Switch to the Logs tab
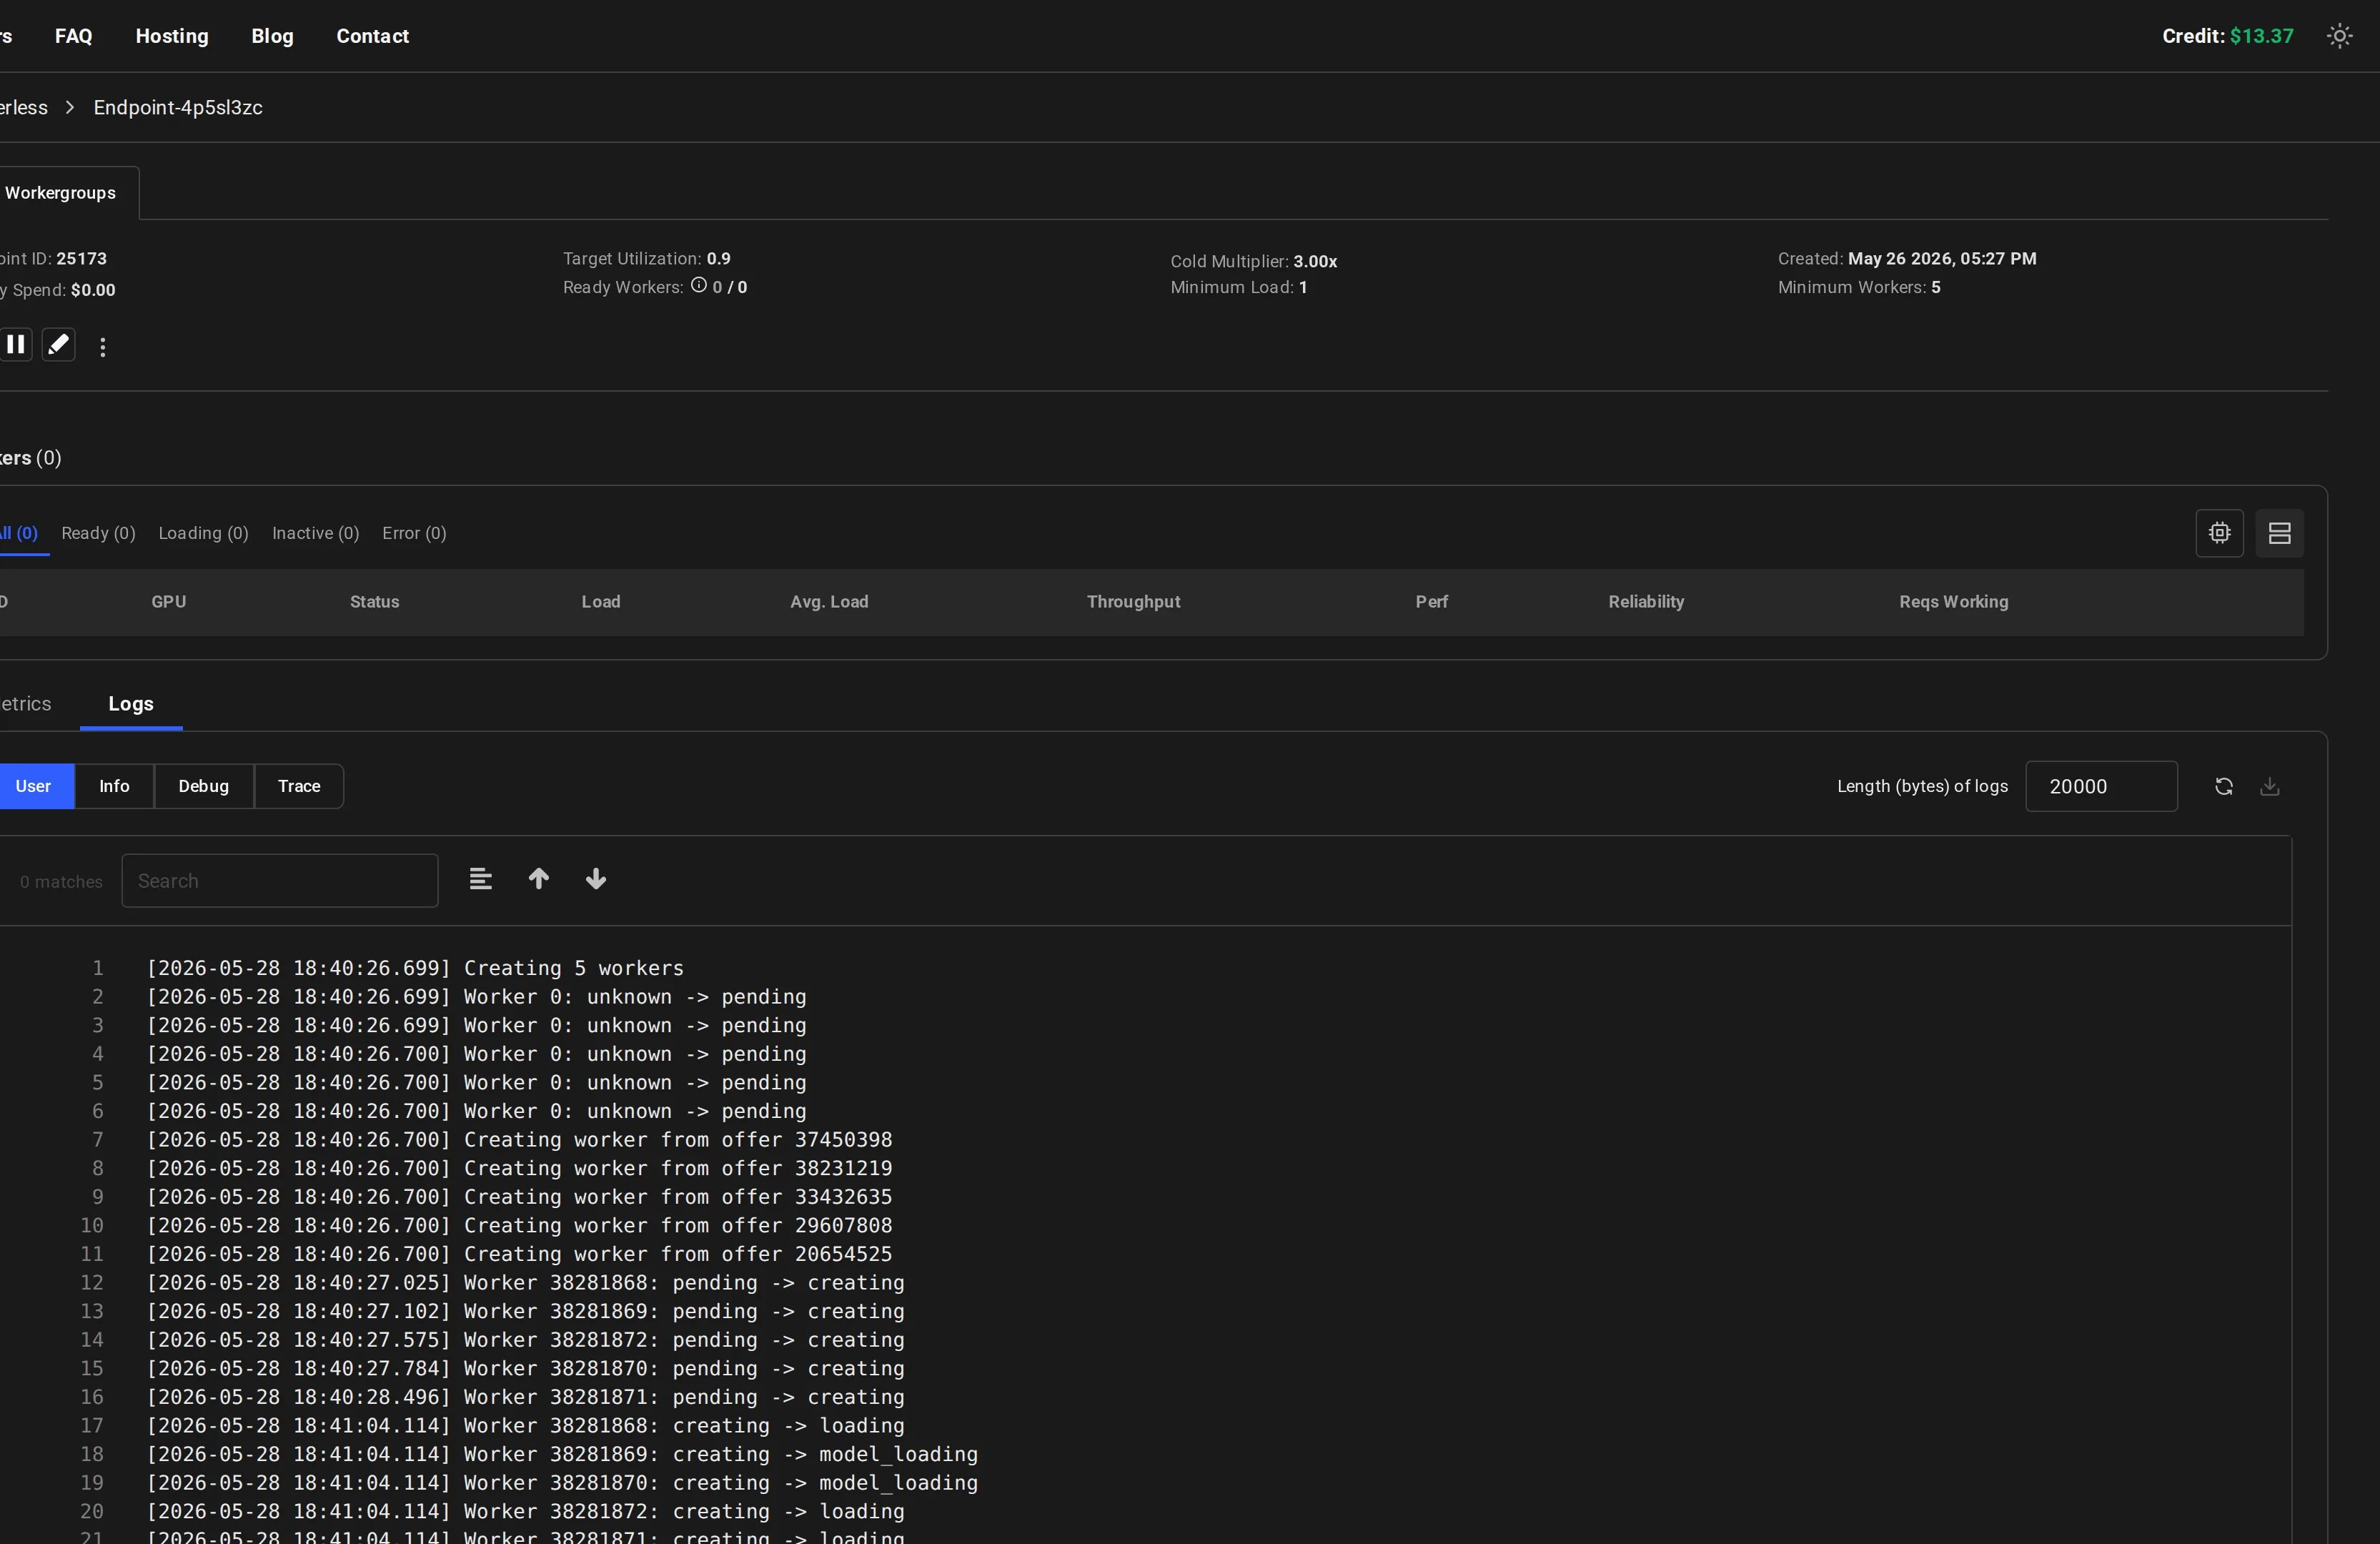The width and height of the screenshot is (2380, 1544). pos(131,704)
